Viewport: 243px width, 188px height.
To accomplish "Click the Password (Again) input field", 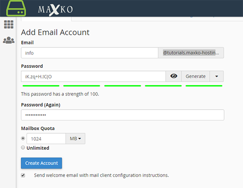I will (123, 115).
